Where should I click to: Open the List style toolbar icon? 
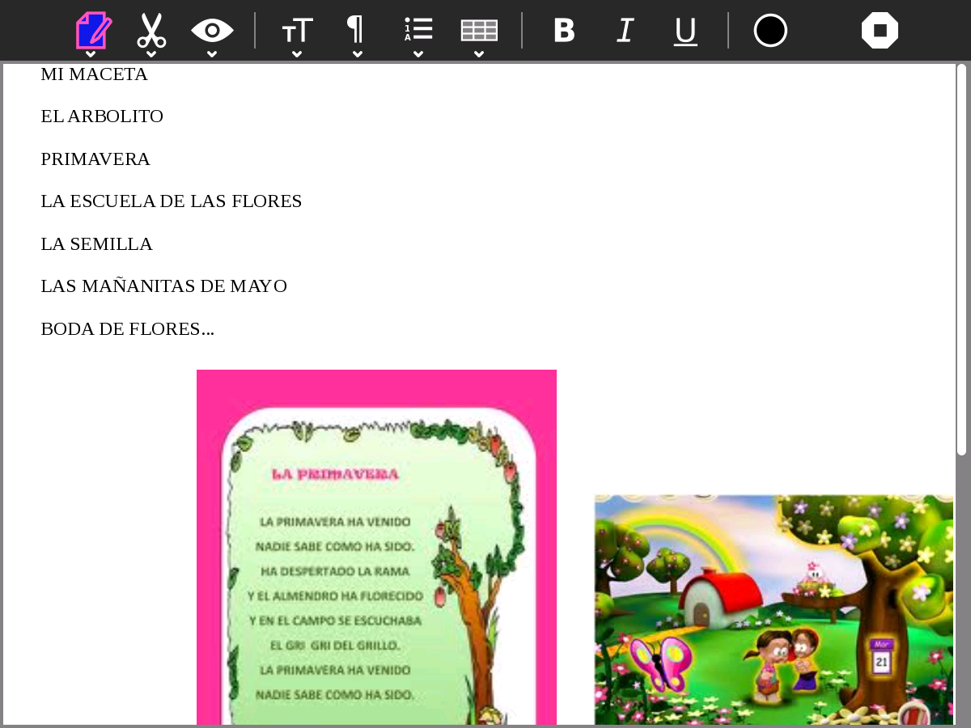pyautogui.click(x=418, y=30)
